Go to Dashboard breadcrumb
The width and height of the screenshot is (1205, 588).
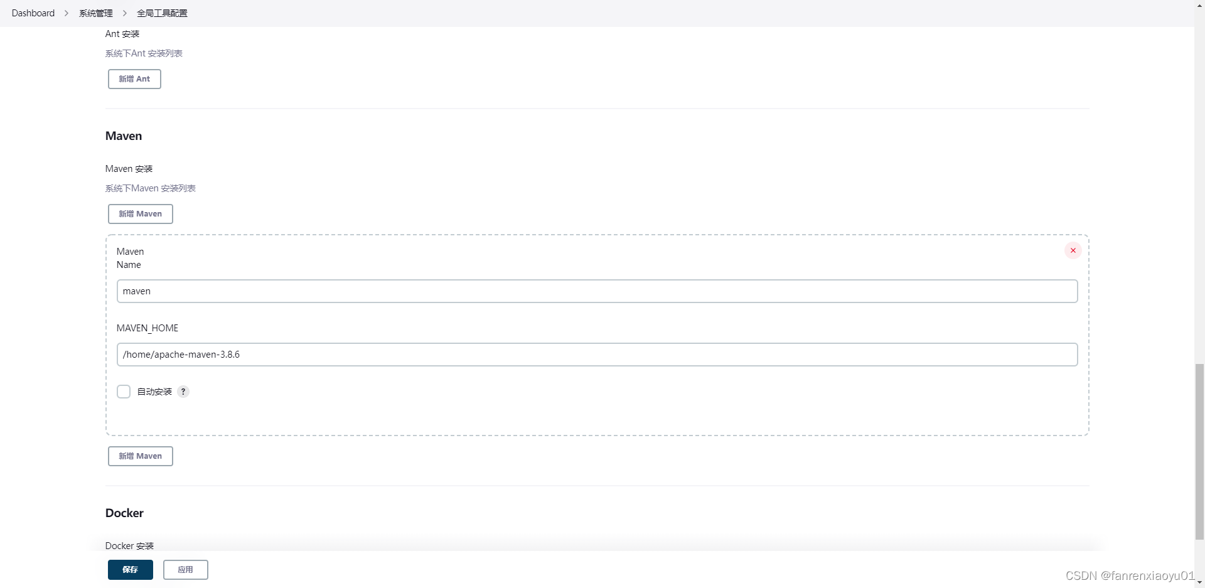pos(33,13)
